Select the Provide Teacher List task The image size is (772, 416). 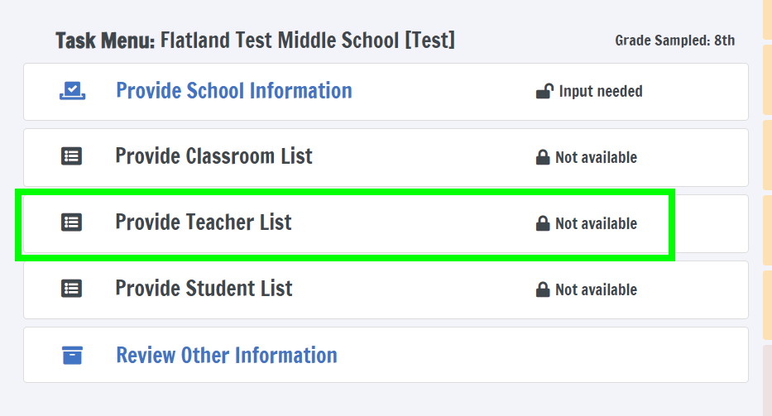coord(204,222)
